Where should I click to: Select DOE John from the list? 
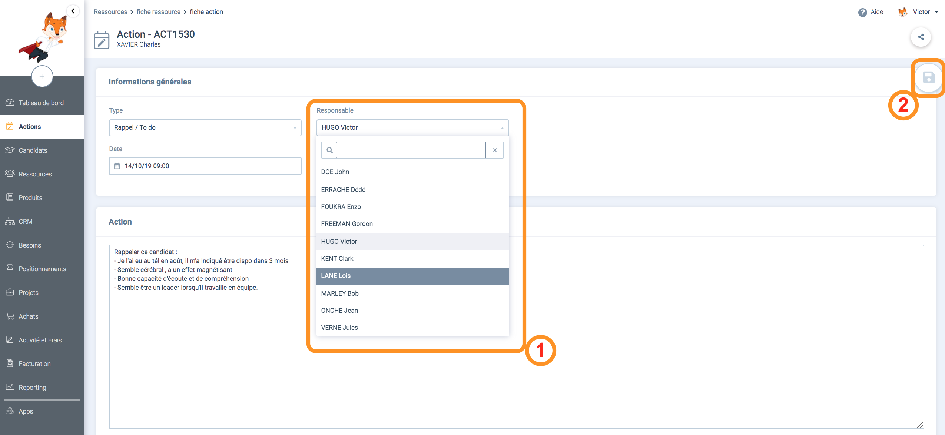412,172
